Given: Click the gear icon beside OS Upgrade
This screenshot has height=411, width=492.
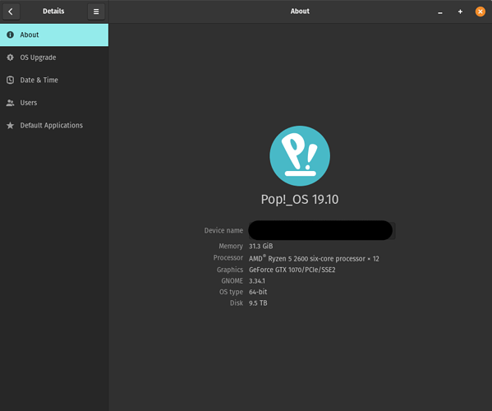Looking at the screenshot, I should click(x=10, y=58).
